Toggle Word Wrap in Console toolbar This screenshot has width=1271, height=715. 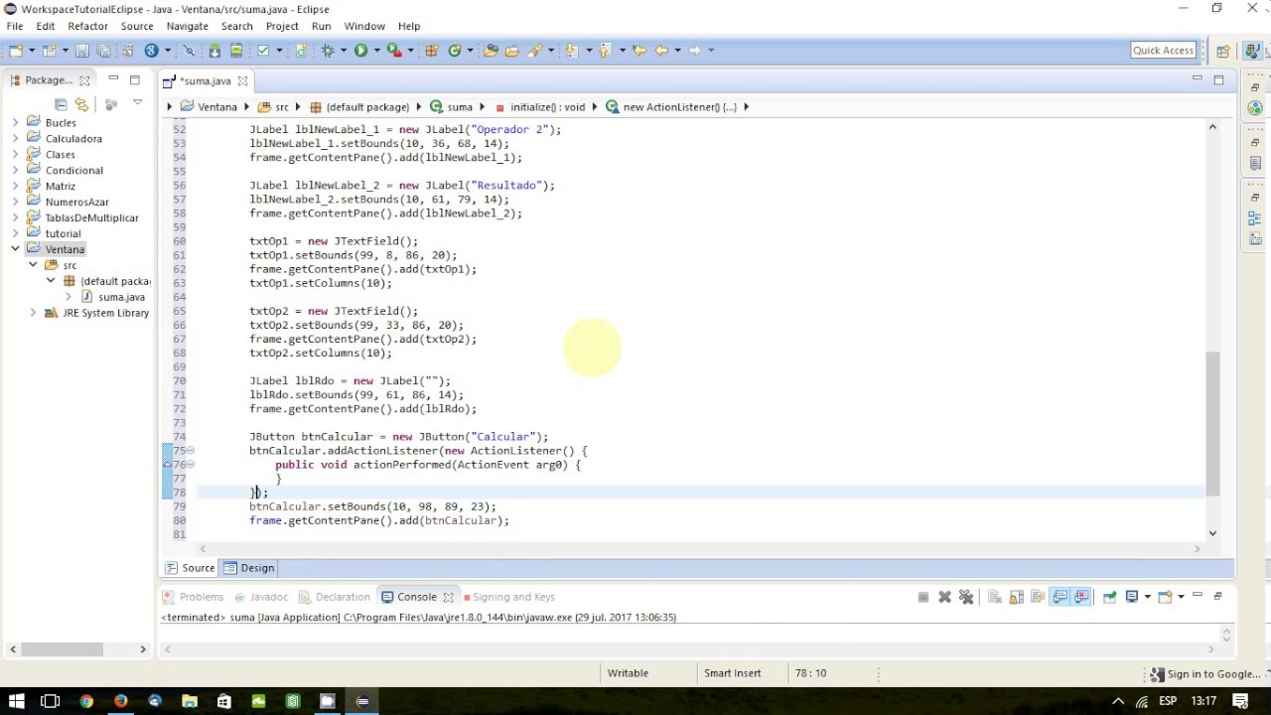[x=1038, y=597]
